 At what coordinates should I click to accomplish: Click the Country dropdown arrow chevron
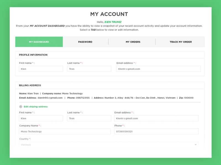196,145
